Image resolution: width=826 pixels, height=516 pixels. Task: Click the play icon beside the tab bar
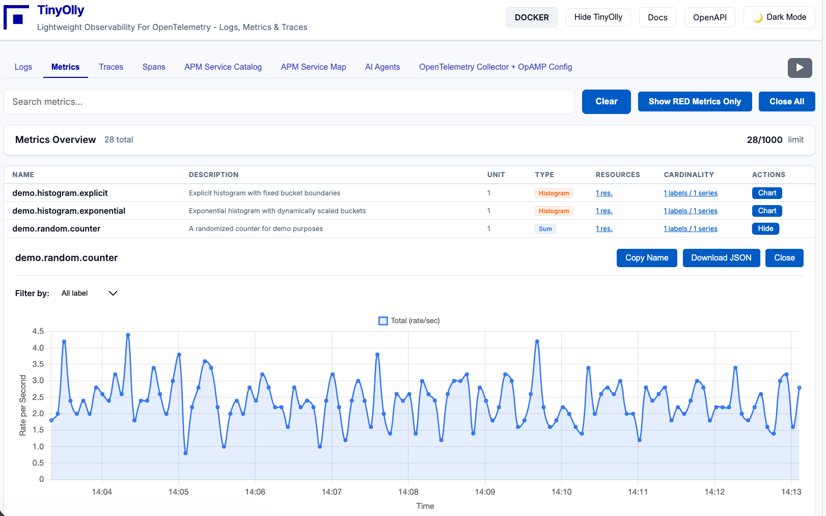coord(800,68)
